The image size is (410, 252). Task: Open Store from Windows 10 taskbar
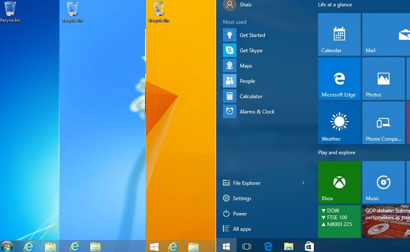[309, 247]
